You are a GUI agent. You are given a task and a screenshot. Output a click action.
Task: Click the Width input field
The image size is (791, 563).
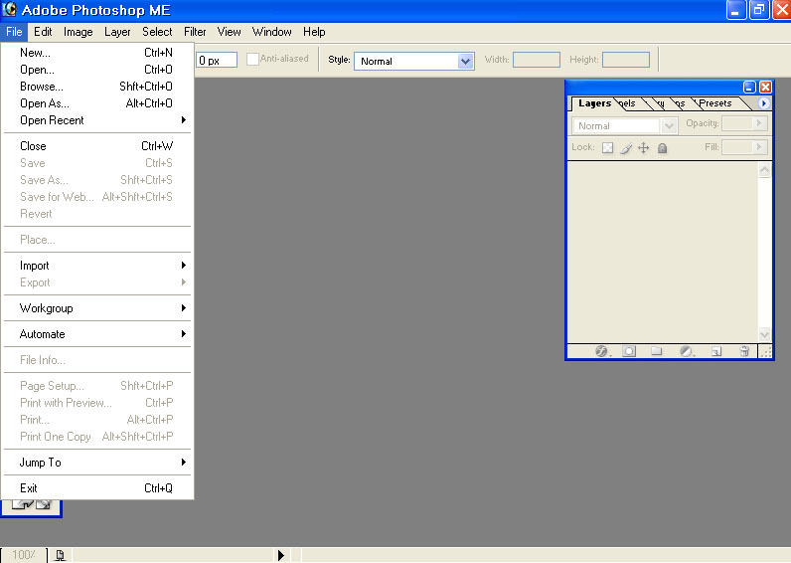537,60
